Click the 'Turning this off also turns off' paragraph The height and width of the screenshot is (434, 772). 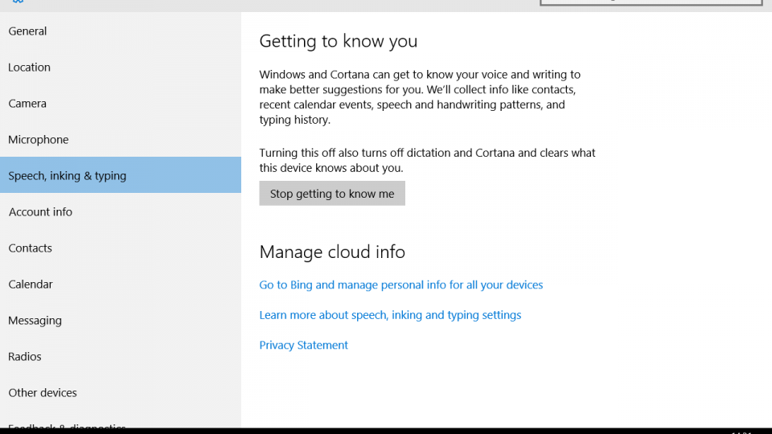pos(427,161)
